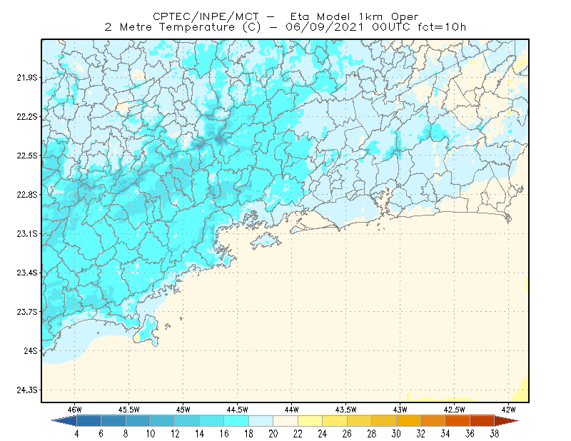The height and width of the screenshot is (441, 571).
Task: Click the colorbar value "22"
Action: 298,434
